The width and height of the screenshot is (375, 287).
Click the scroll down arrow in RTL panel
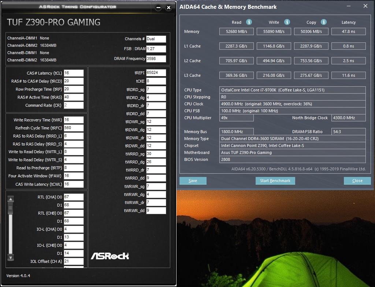pos(11,257)
